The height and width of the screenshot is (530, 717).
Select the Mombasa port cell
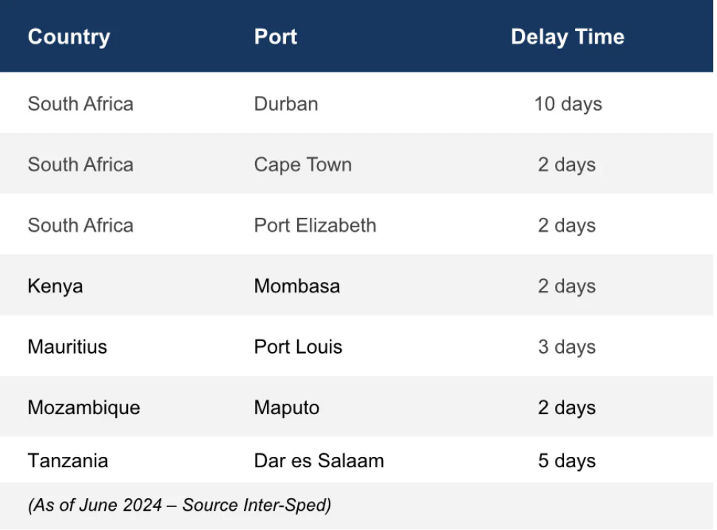[296, 286]
